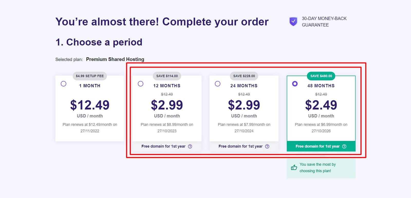Select the 12 months radio button
411x198 pixels.
coord(141,84)
